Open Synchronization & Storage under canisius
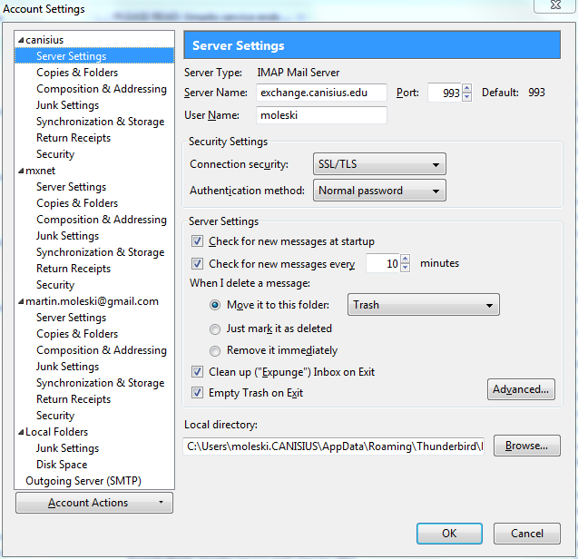This screenshot has width=578, height=559. [x=100, y=122]
